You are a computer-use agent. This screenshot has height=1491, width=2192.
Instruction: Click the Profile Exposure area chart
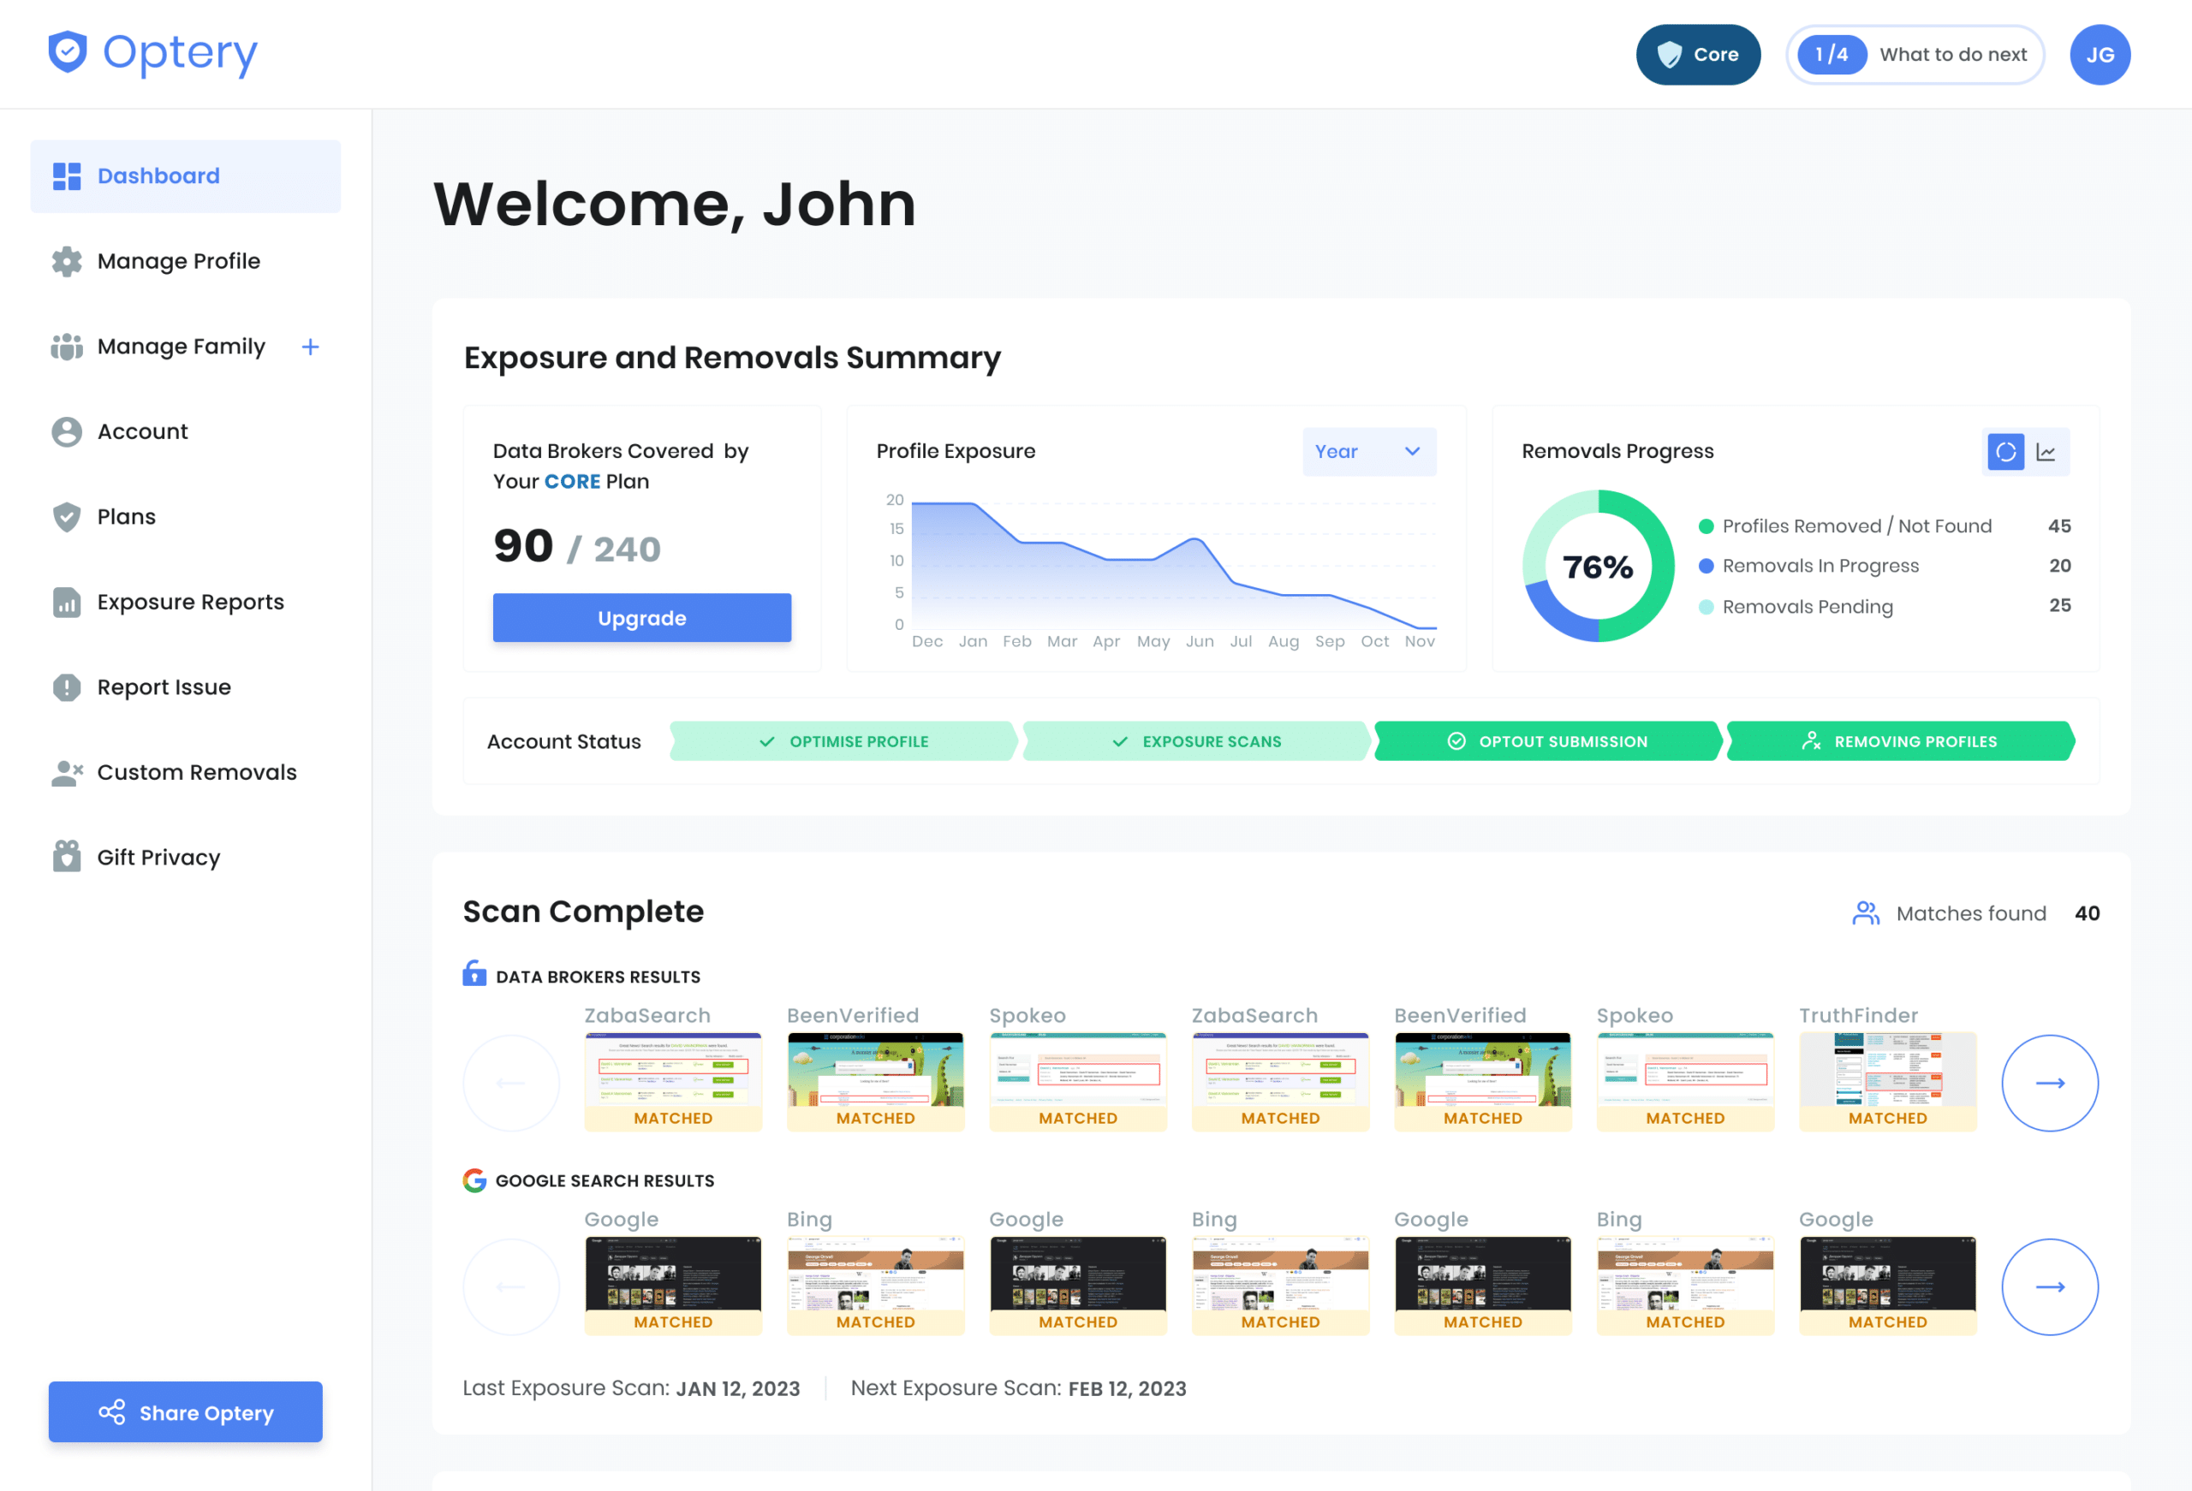[x=1172, y=564]
